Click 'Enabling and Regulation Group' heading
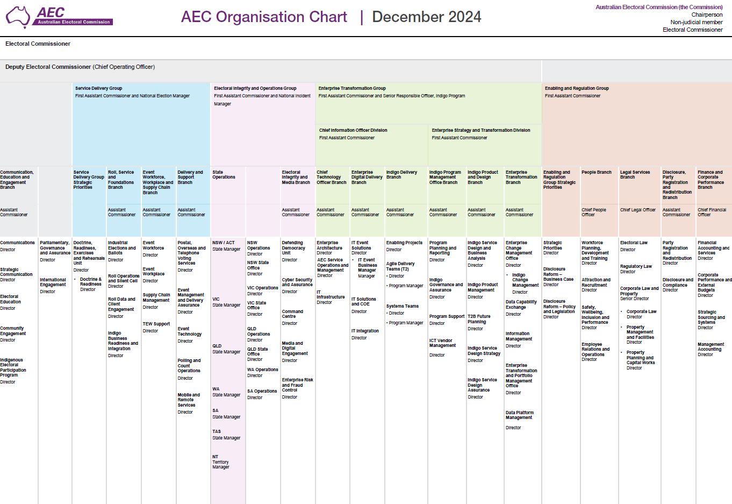Screen dimensions: 732x504 (x=577, y=88)
